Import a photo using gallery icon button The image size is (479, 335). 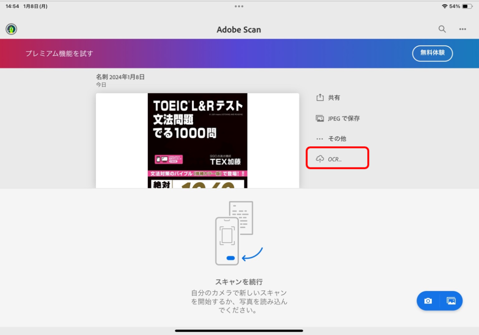click(x=451, y=301)
